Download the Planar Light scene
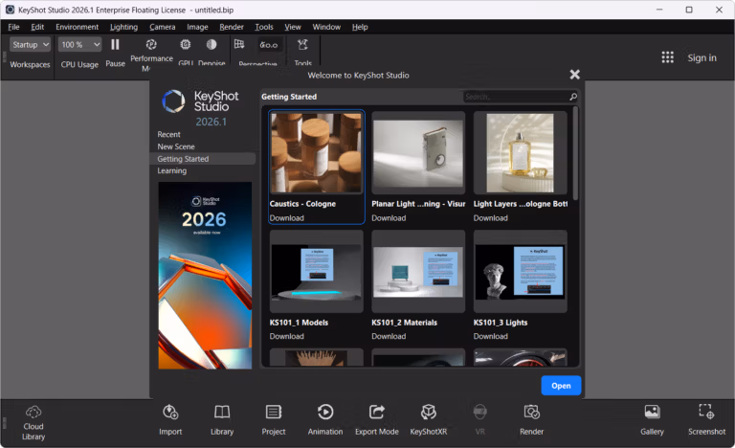The width and height of the screenshot is (735, 448). point(389,218)
